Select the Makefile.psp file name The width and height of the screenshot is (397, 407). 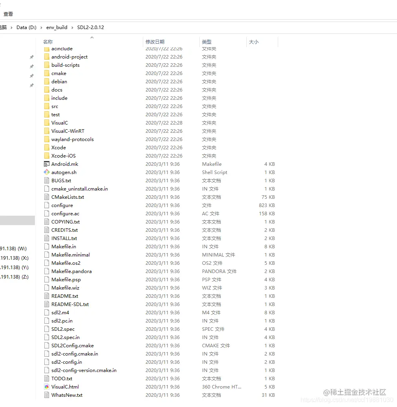tap(66, 280)
